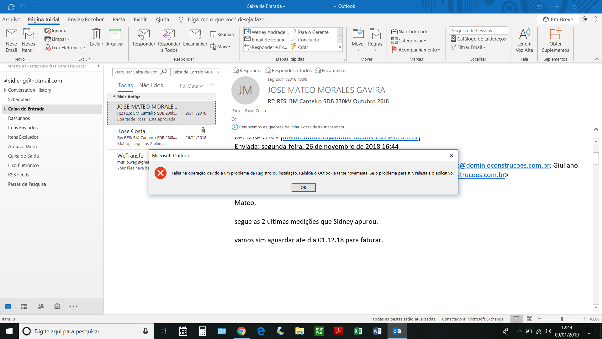Click the Ignorar conversation button
This screenshot has width=602, height=339.
(56, 31)
